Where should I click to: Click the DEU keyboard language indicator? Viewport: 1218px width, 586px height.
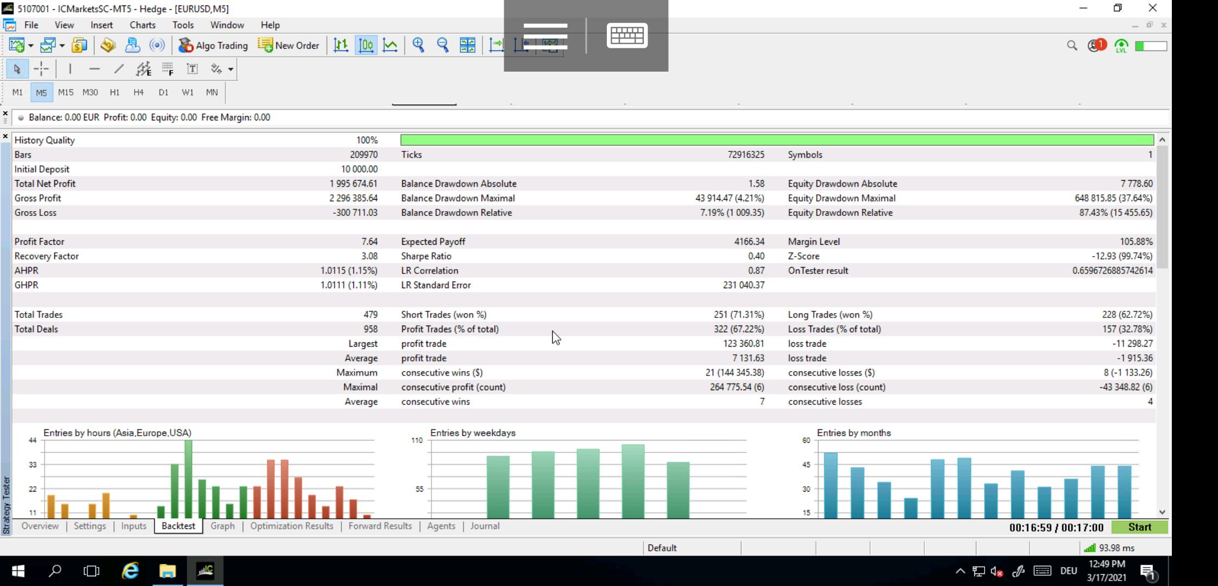click(1068, 571)
